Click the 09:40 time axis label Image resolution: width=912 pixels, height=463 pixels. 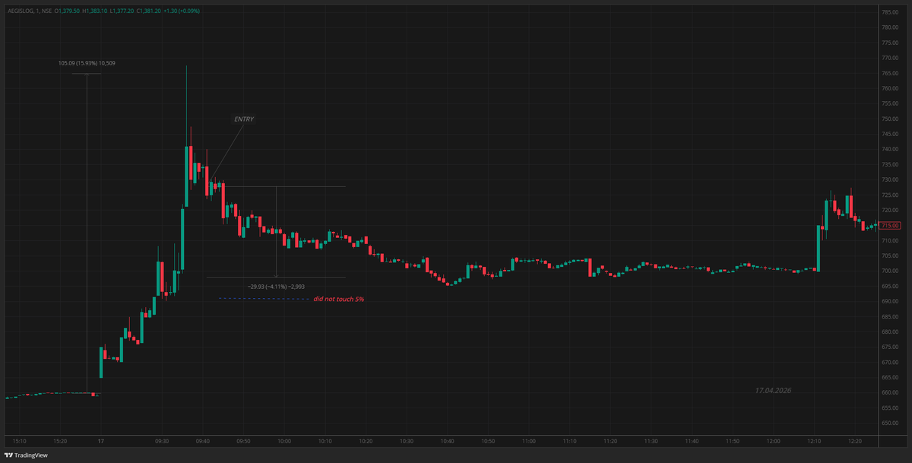[203, 441]
